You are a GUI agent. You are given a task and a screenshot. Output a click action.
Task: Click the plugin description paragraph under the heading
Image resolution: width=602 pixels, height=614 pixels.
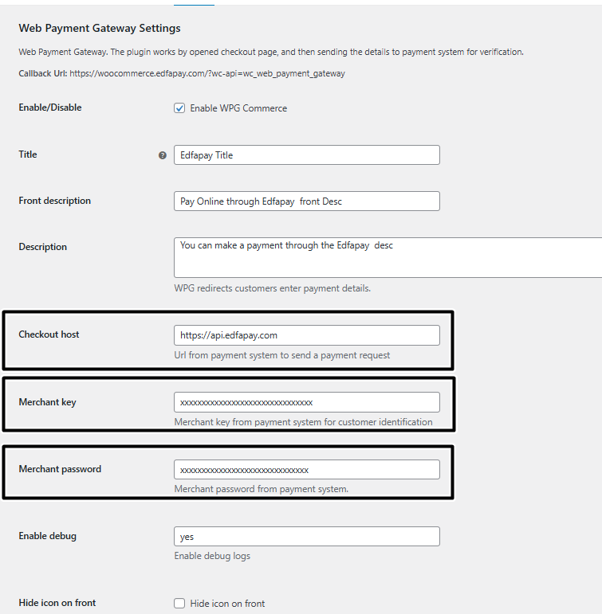click(x=271, y=52)
